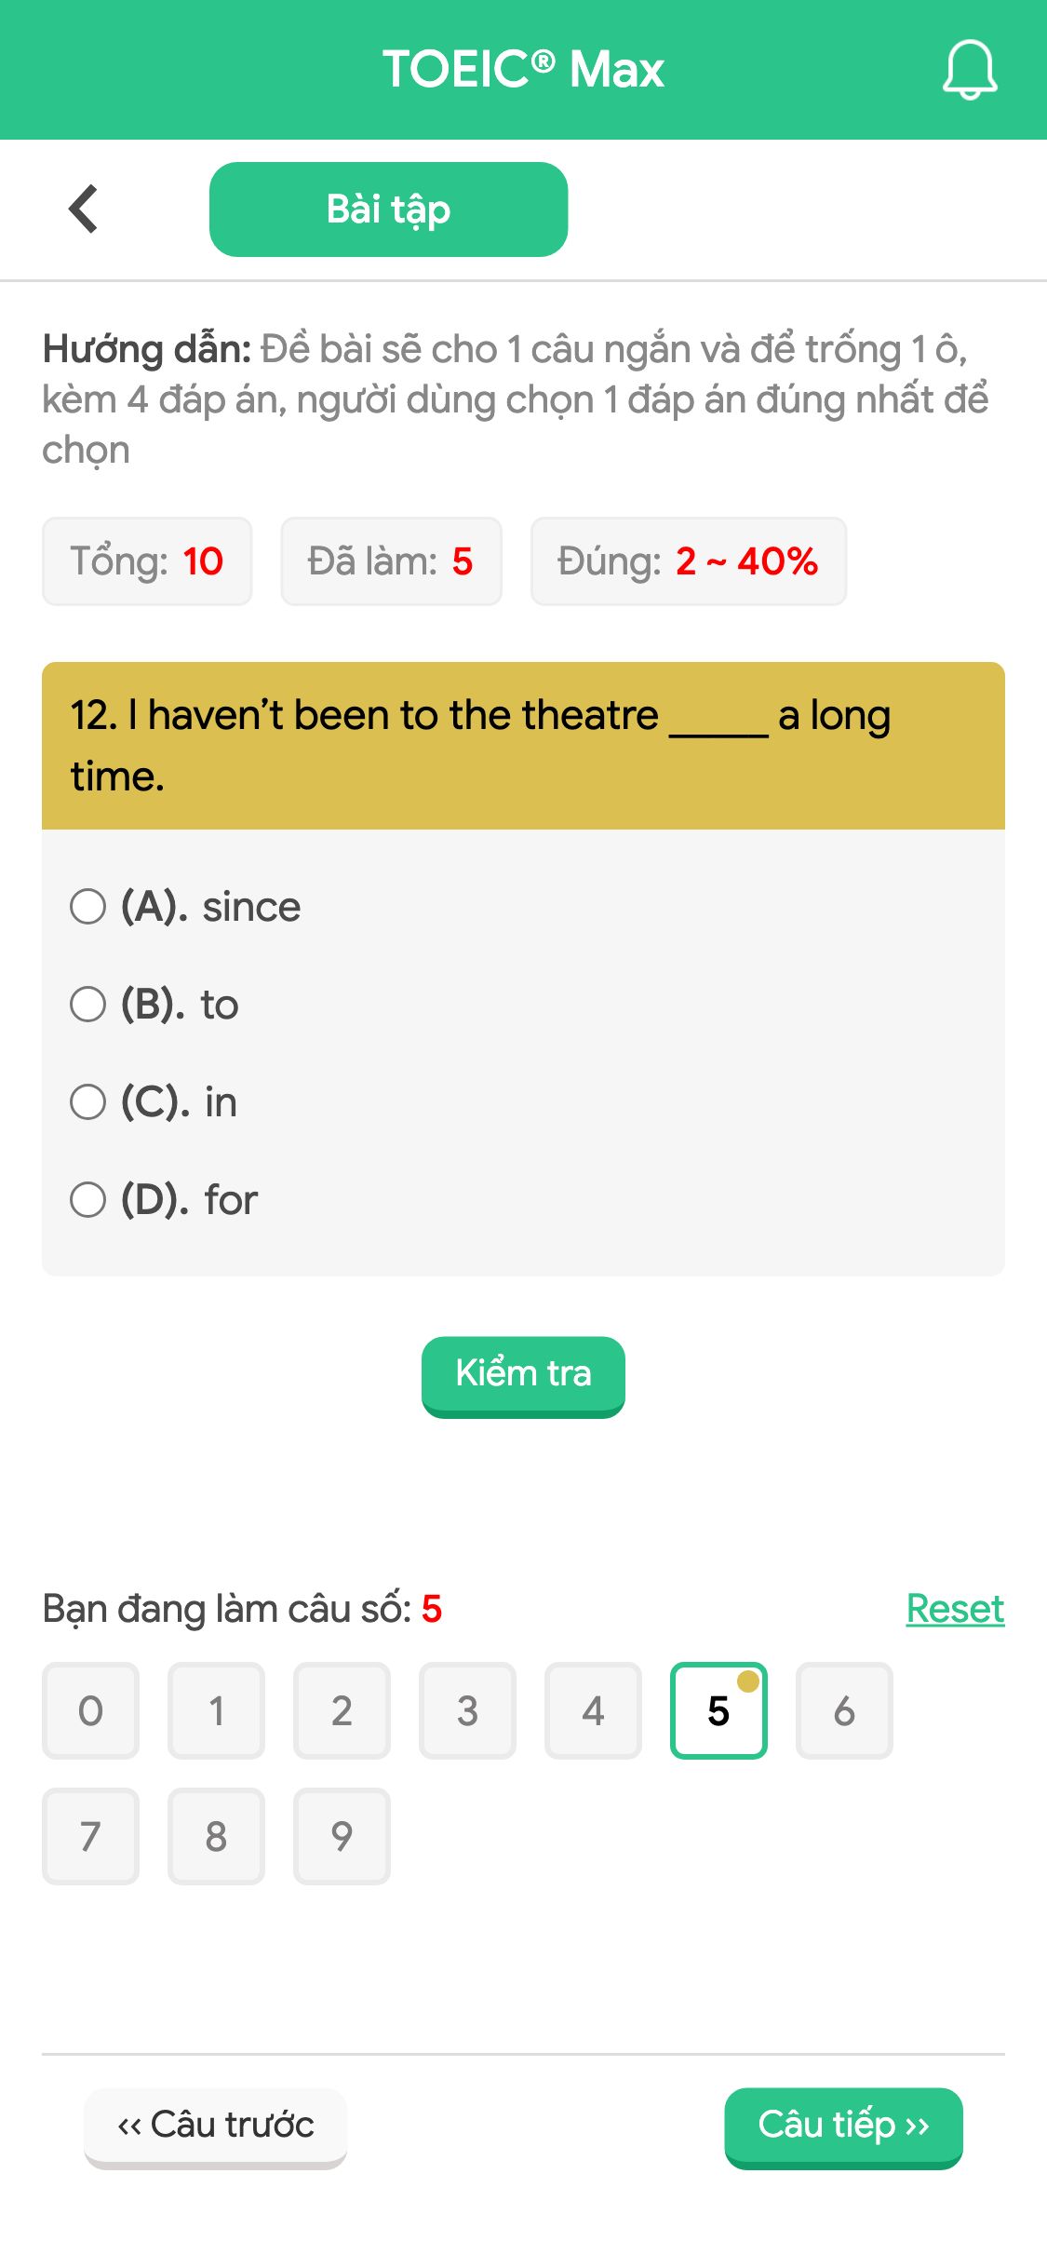Go back using the back arrow
Screen dimensions: 1047x2268
83,208
